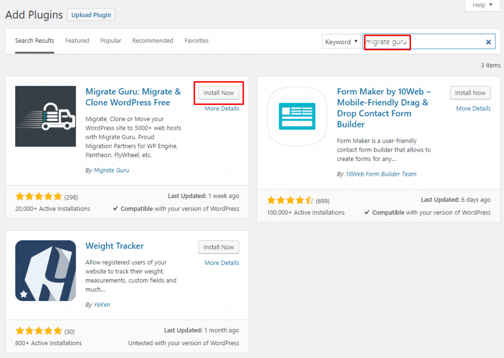The image size is (504, 358).
Task: Click the YeKen author link
Action: (x=102, y=305)
